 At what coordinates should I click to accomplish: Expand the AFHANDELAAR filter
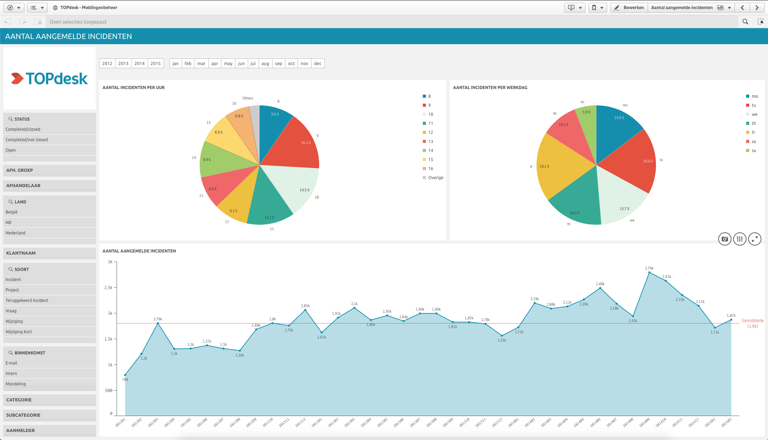[49, 185]
